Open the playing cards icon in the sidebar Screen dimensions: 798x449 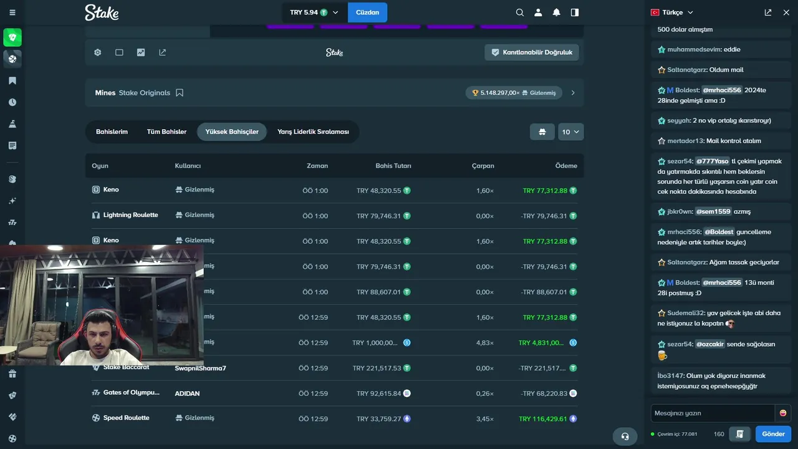[12, 395]
